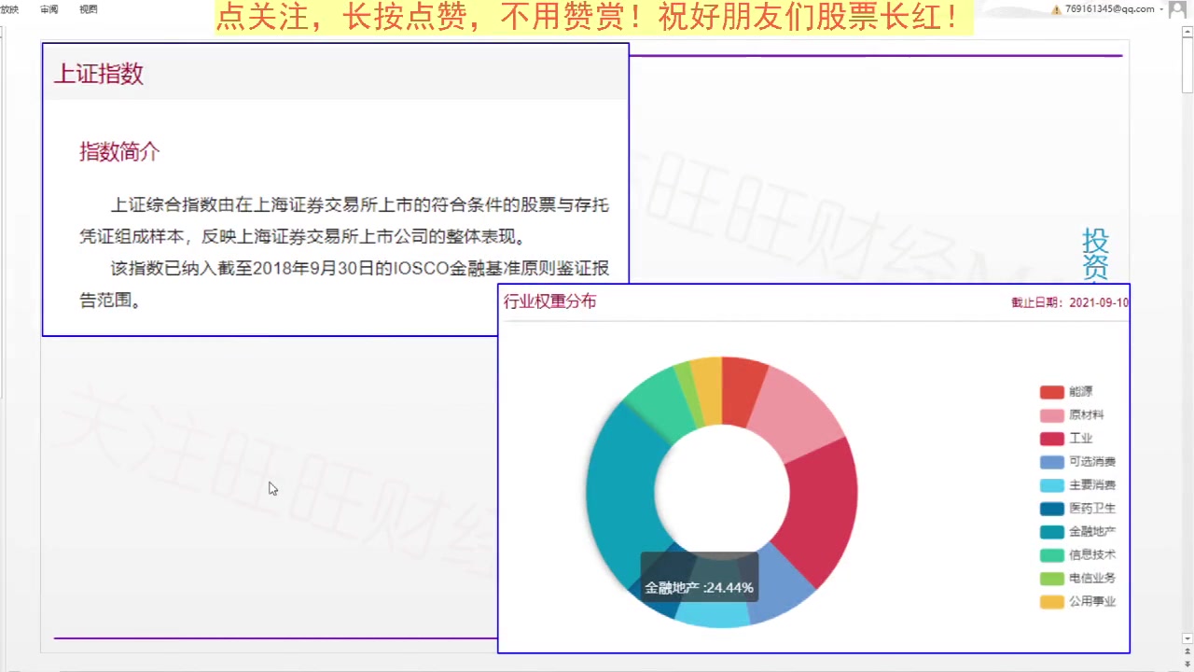
Task: Click the vertical scrollbar up arrow
Action: coord(1187,32)
